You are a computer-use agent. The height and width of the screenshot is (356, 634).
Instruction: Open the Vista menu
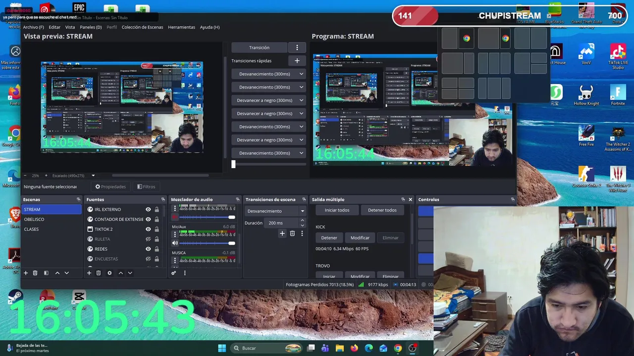[x=70, y=27]
